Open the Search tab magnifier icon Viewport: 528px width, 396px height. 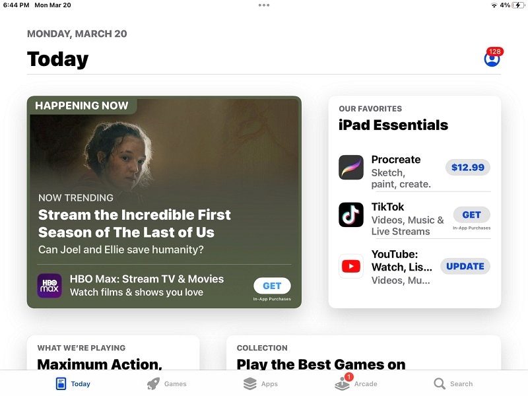point(440,383)
